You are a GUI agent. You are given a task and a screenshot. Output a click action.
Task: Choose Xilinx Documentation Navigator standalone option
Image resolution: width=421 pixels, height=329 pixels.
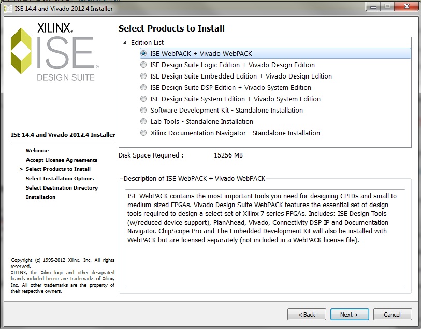[x=143, y=133]
